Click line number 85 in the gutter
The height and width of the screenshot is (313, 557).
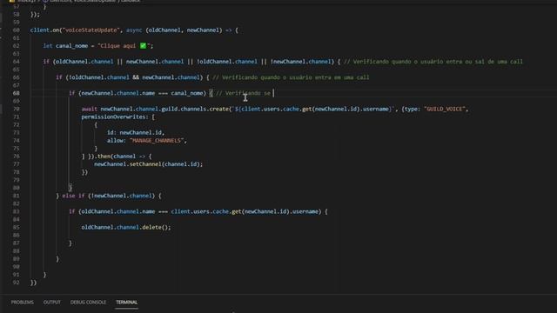point(16,227)
